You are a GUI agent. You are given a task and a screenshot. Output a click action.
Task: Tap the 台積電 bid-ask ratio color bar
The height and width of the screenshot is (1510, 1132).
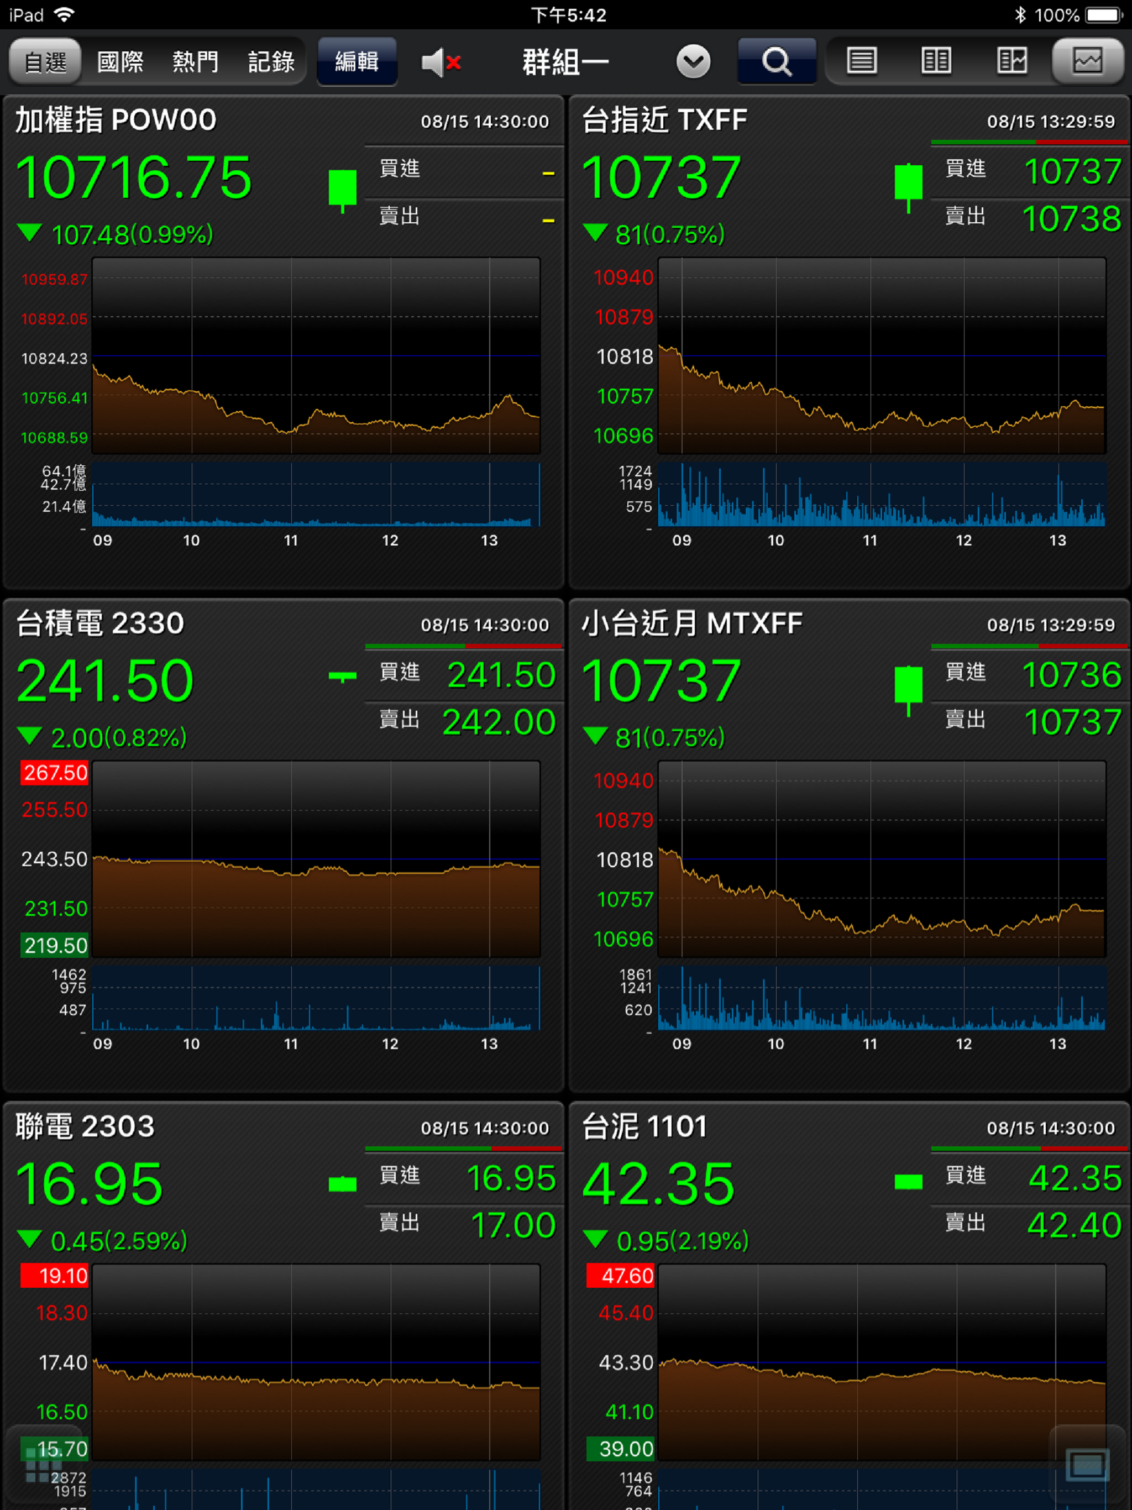tap(464, 646)
